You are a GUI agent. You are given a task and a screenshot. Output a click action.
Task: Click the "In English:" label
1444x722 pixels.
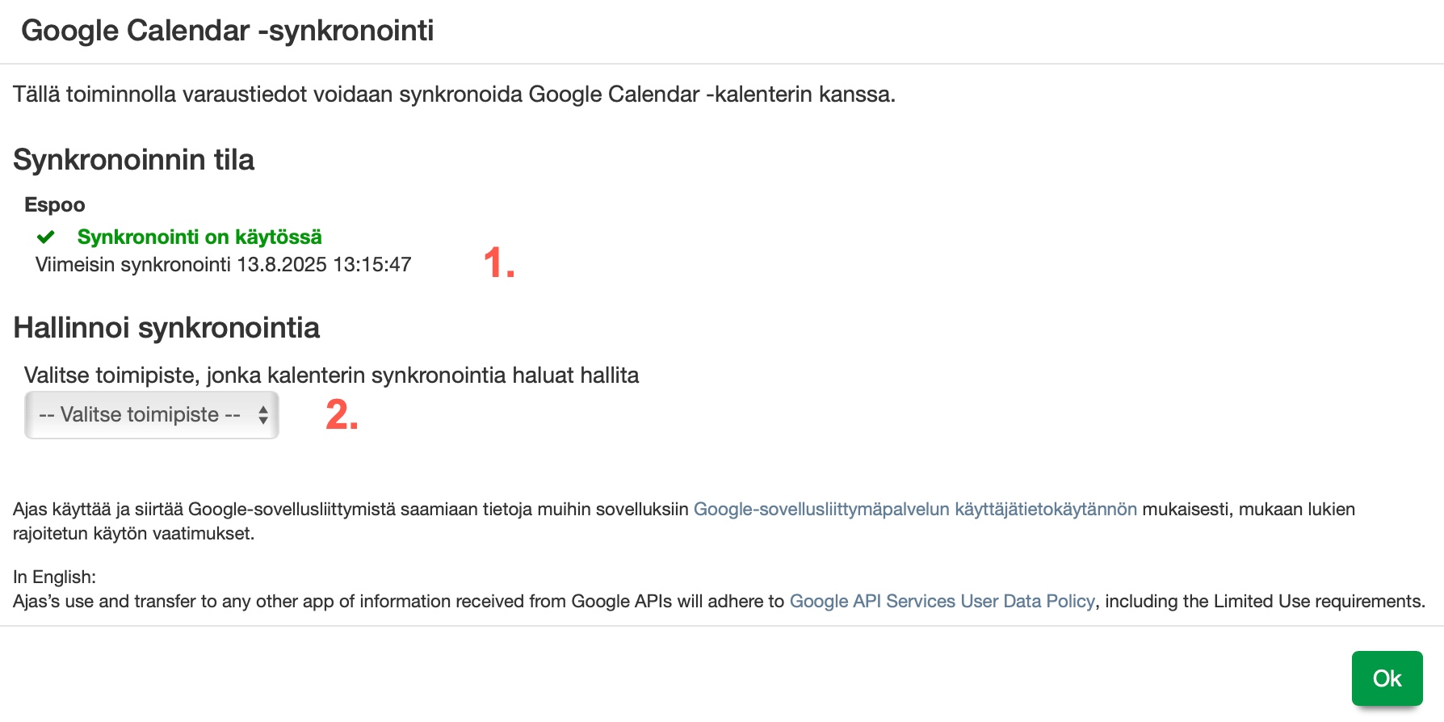55,577
